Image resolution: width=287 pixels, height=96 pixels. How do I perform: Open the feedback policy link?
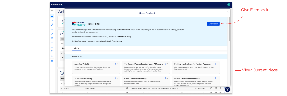click(x=125, y=37)
